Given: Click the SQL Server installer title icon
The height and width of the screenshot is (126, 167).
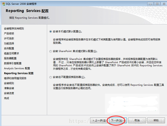Looking at the screenshot, I should [4, 4].
